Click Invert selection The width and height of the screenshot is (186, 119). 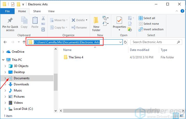coord(151,29)
